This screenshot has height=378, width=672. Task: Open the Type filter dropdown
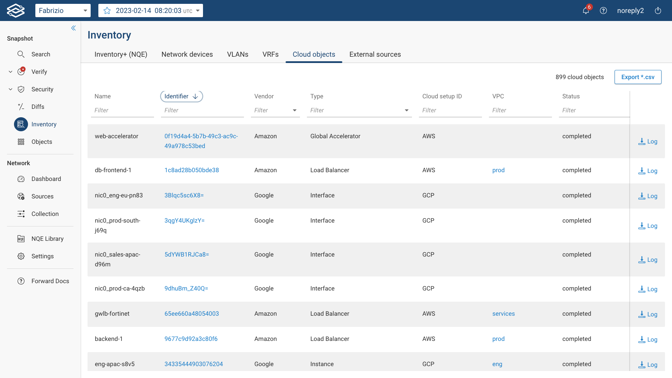[406, 110]
